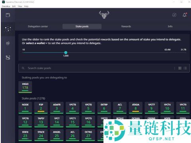Select the 1PCT7 pool ranked 9
Screen dimensions: 191x143
coord(151,108)
